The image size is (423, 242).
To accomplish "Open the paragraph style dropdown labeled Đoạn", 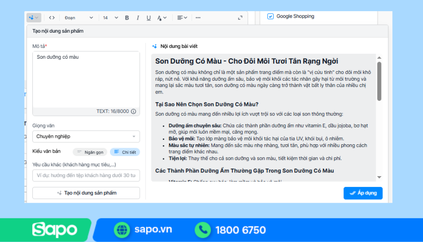I will (78, 17).
